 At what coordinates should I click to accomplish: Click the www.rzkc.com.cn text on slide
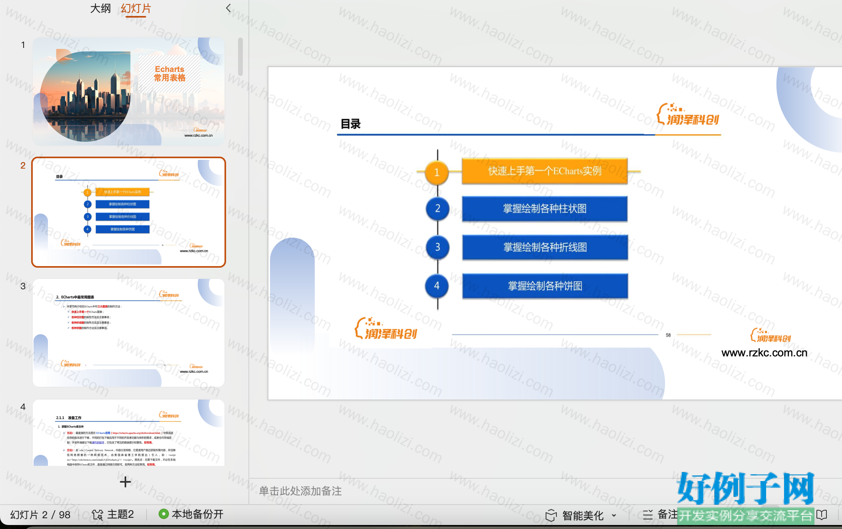pos(764,353)
